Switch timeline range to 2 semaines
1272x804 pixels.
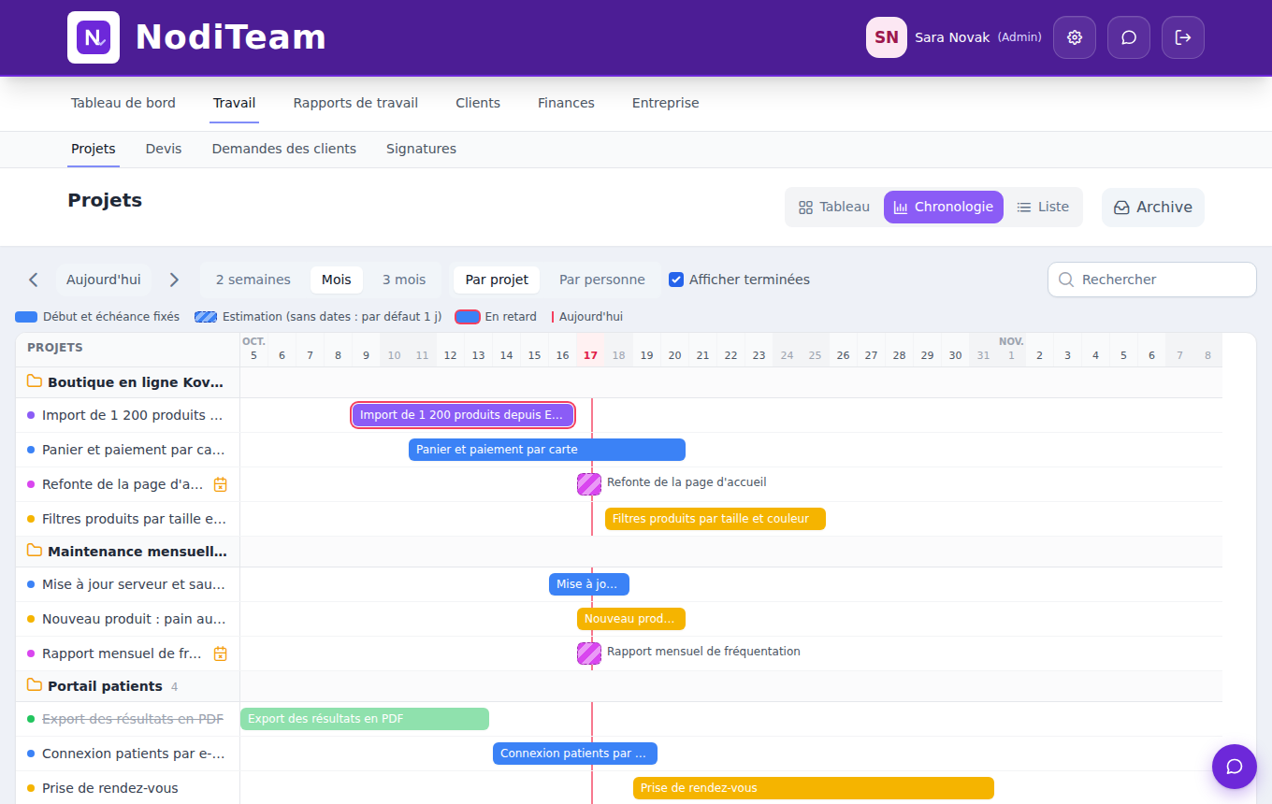tap(253, 280)
